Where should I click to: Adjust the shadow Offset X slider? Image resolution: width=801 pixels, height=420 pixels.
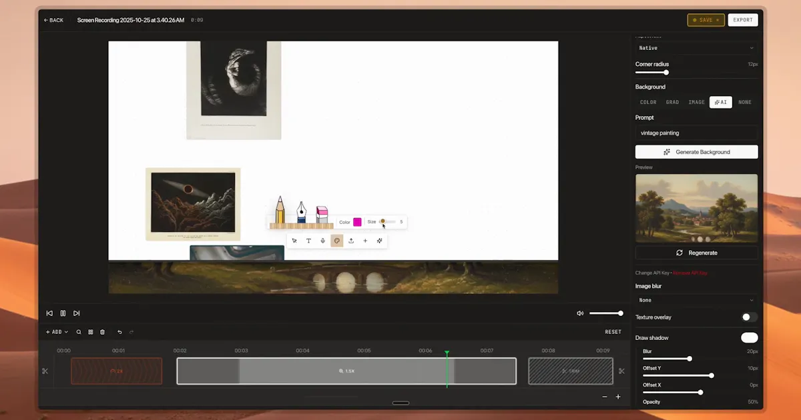click(x=672, y=392)
